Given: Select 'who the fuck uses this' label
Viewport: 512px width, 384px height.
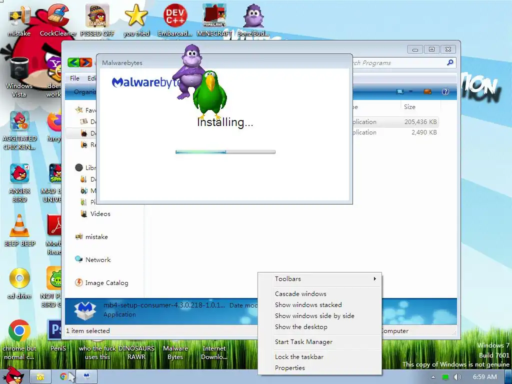Looking at the screenshot, I should coord(97,352).
